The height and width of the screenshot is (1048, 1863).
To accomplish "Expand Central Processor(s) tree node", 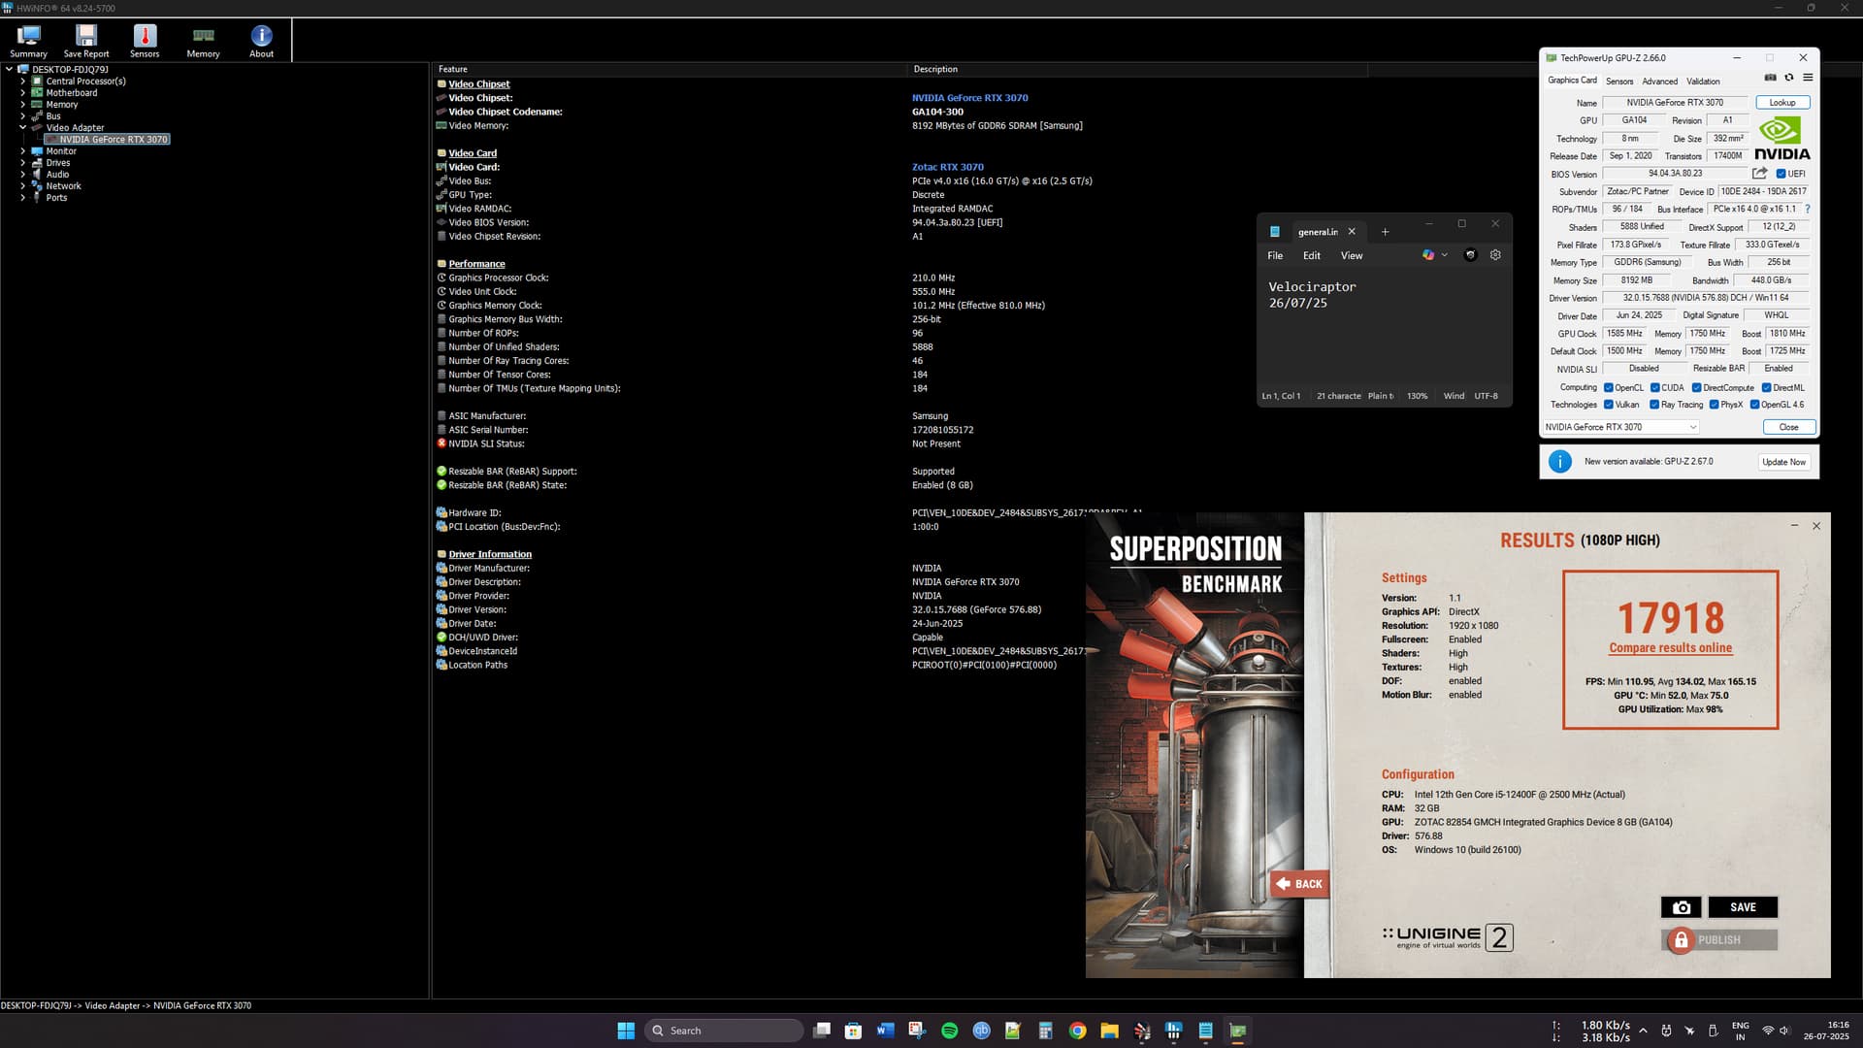I will click(x=22, y=82).
